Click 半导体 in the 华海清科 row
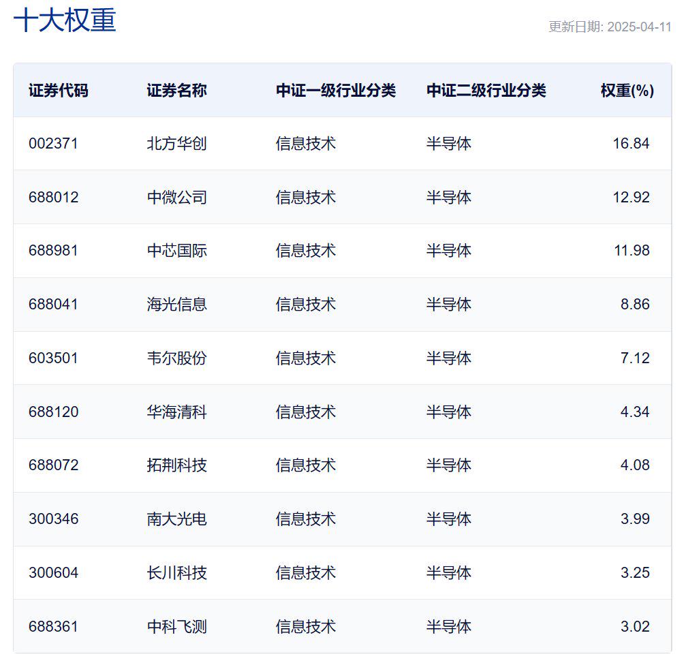 (x=449, y=412)
